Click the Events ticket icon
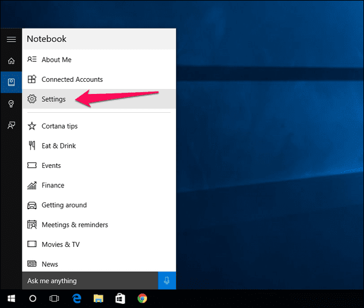The width and height of the screenshot is (364, 308). [32, 166]
